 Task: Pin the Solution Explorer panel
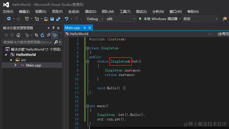coord(54,28)
